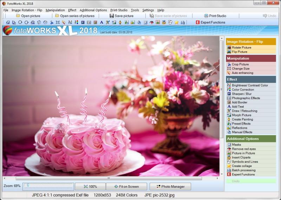Open the Image Rotation - Flip menu
This screenshot has width=281, height=200.
[27, 10]
